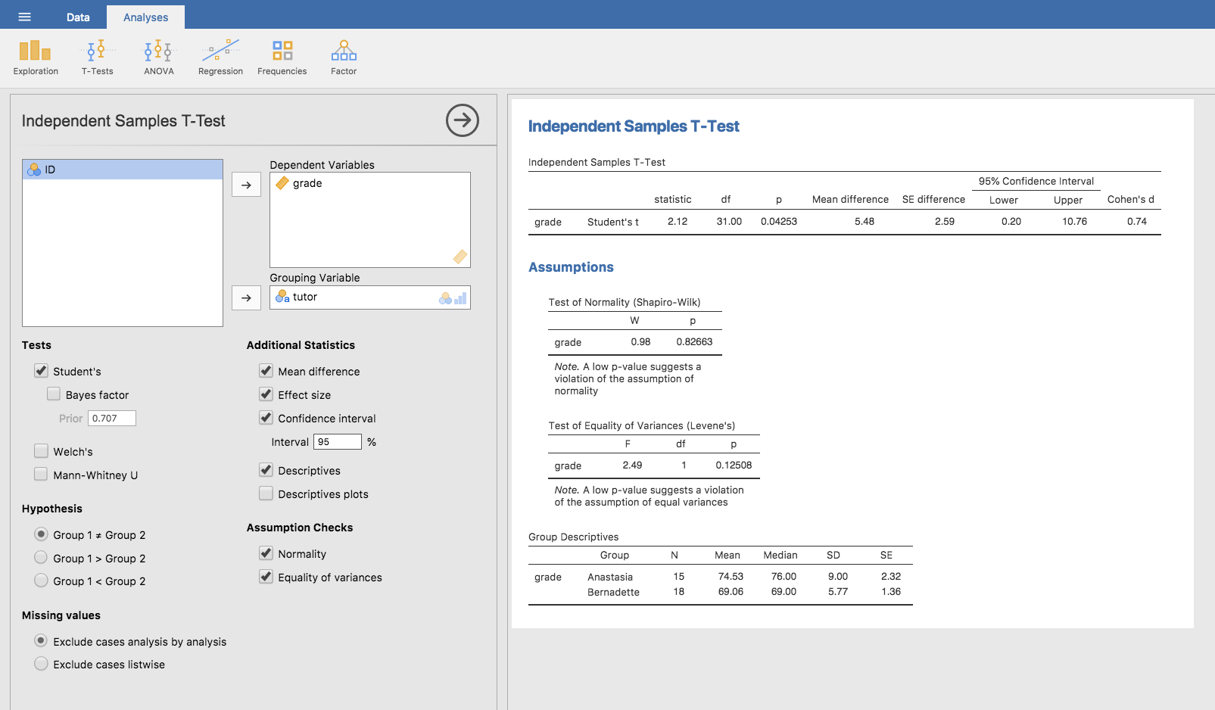Enable the Welch's test checkbox
The width and height of the screenshot is (1215, 710).
[42, 451]
